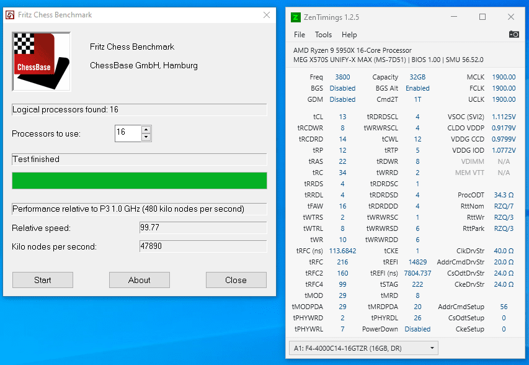Viewport: 529px width, 365px height.
Task: Click the tRAS value 22
Action: [x=342, y=161]
